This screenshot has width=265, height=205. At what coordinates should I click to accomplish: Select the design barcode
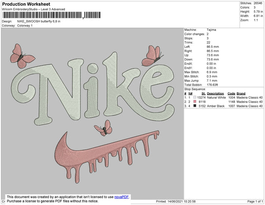[52, 15]
